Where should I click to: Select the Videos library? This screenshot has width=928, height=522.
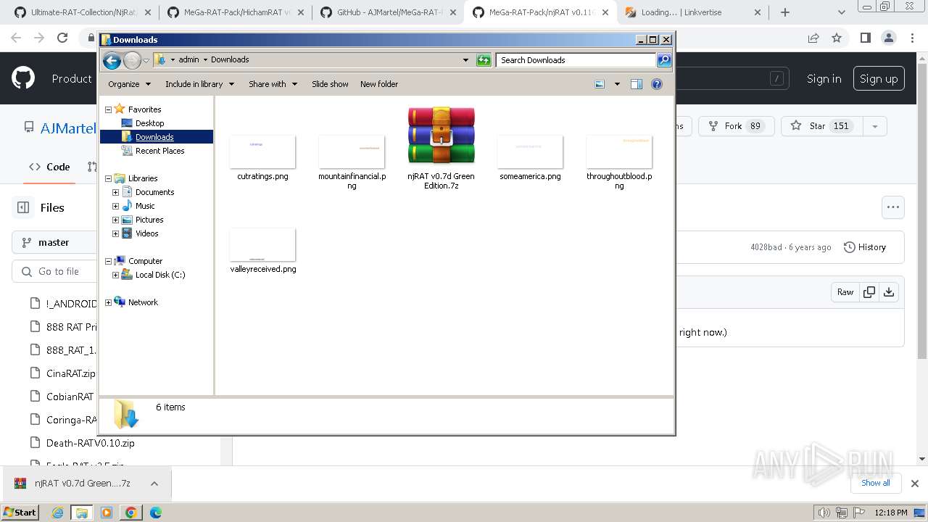[x=146, y=233]
